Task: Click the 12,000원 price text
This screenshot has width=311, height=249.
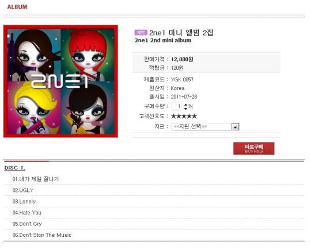Action: 182,59
